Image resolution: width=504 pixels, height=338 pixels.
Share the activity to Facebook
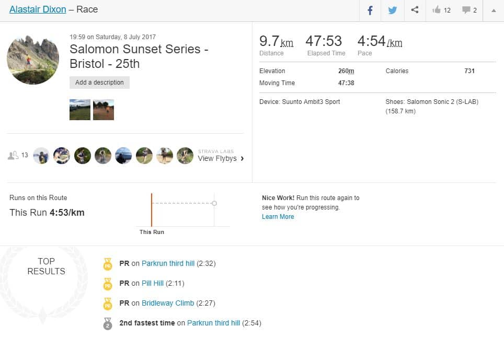click(x=370, y=9)
